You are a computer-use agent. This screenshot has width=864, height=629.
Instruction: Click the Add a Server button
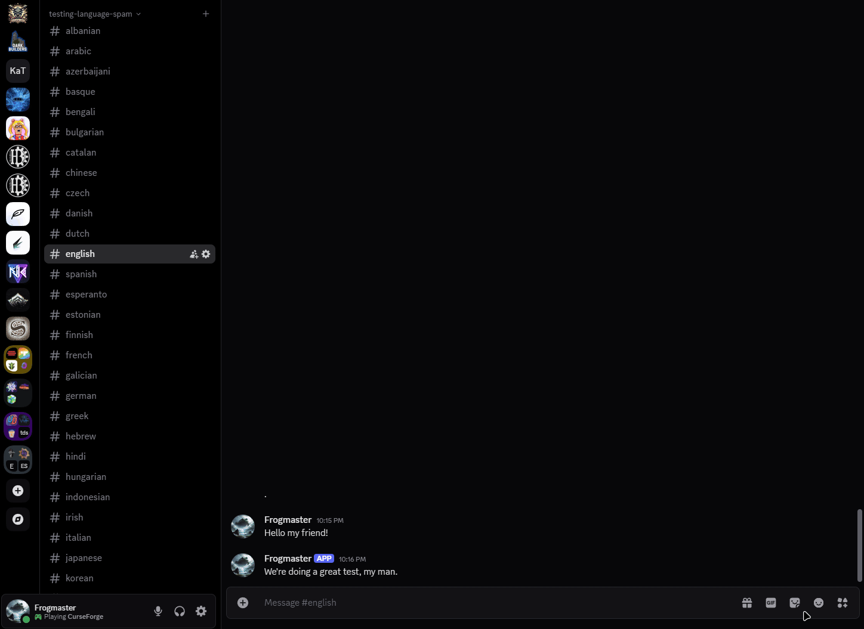[18, 491]
